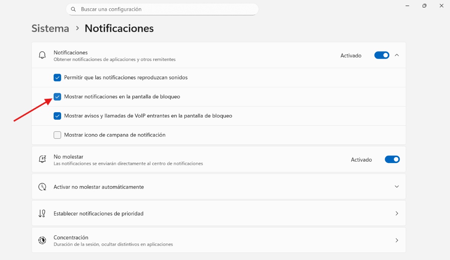The image size is (450, 260).
Task: Click the Concentración target icon
Action: pos(42,240)
